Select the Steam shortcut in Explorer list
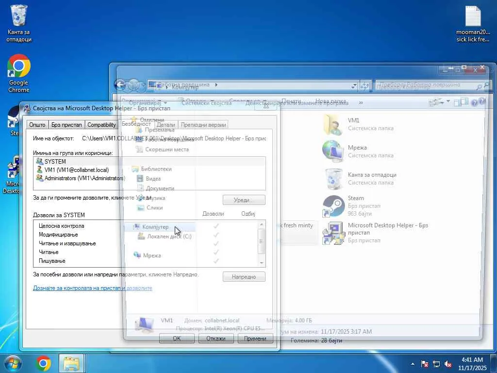The width and height of the screenshot is (497, 373). 352,206
